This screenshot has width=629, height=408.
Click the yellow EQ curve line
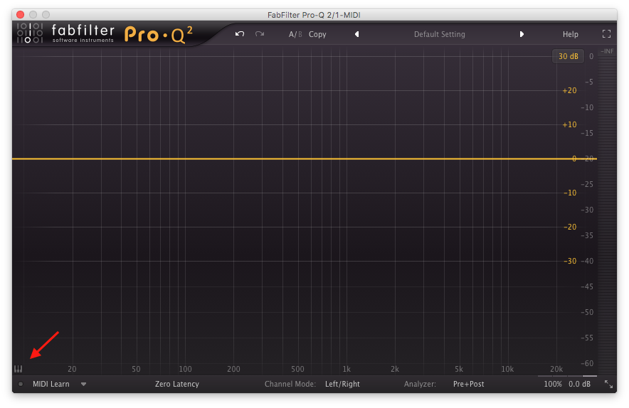pyautogui.click(x=304, y=159)
